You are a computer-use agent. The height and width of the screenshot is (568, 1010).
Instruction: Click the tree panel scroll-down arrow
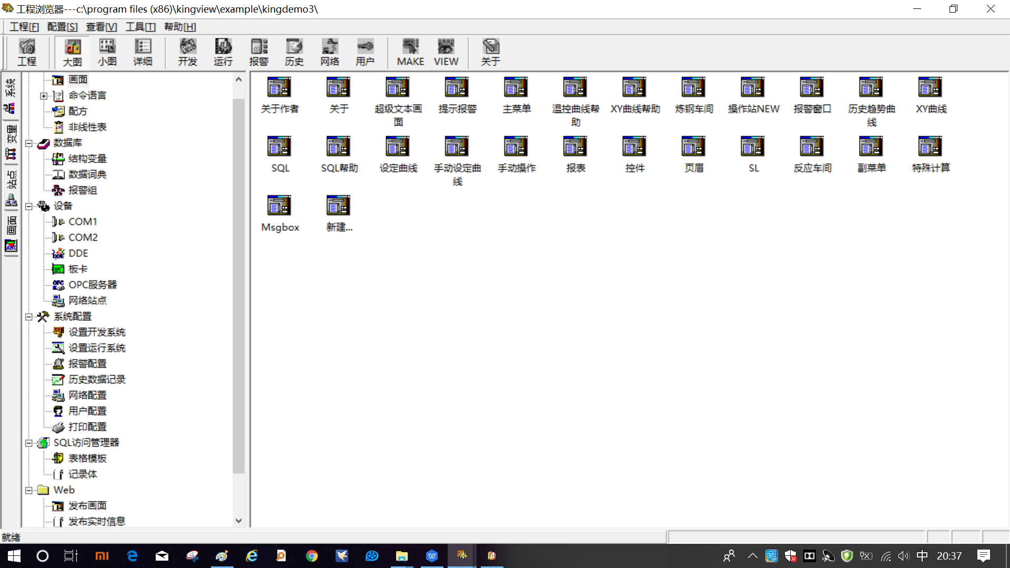click(239, 521)
